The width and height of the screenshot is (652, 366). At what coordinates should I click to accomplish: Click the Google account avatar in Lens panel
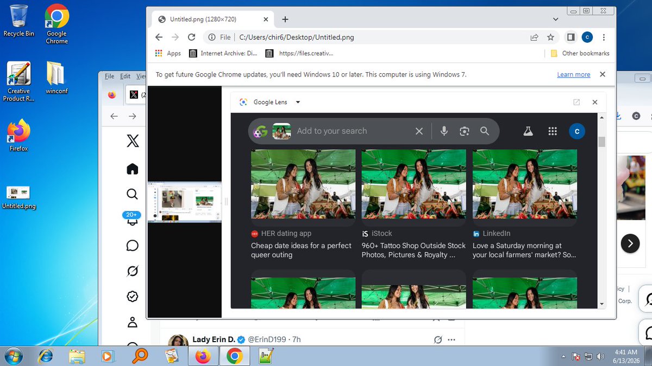coord(577,131)
